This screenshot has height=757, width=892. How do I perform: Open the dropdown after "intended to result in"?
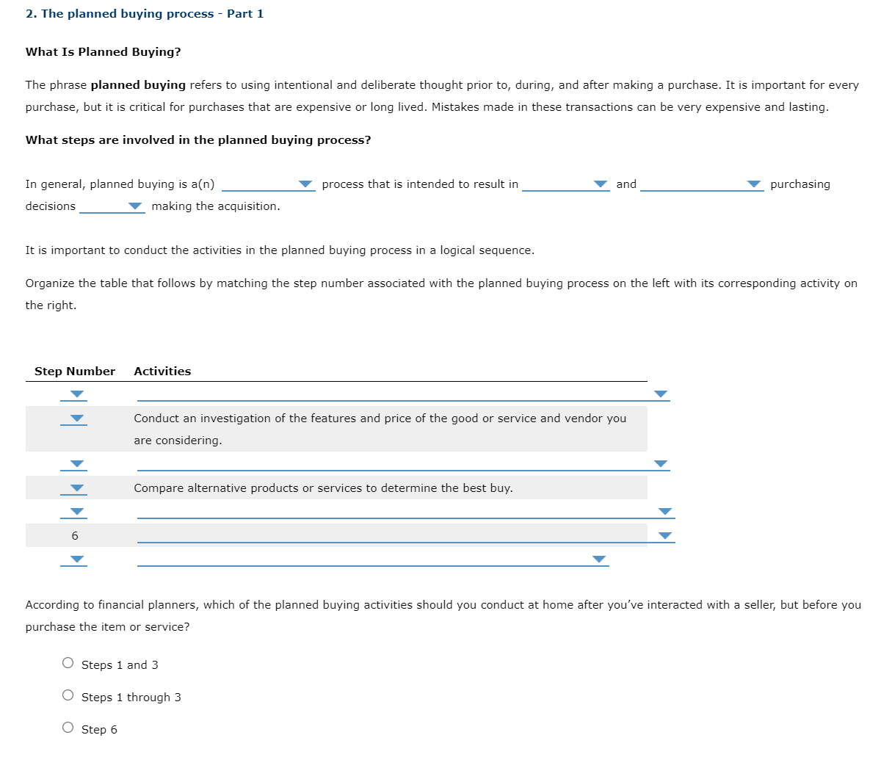tap(600, 184)
